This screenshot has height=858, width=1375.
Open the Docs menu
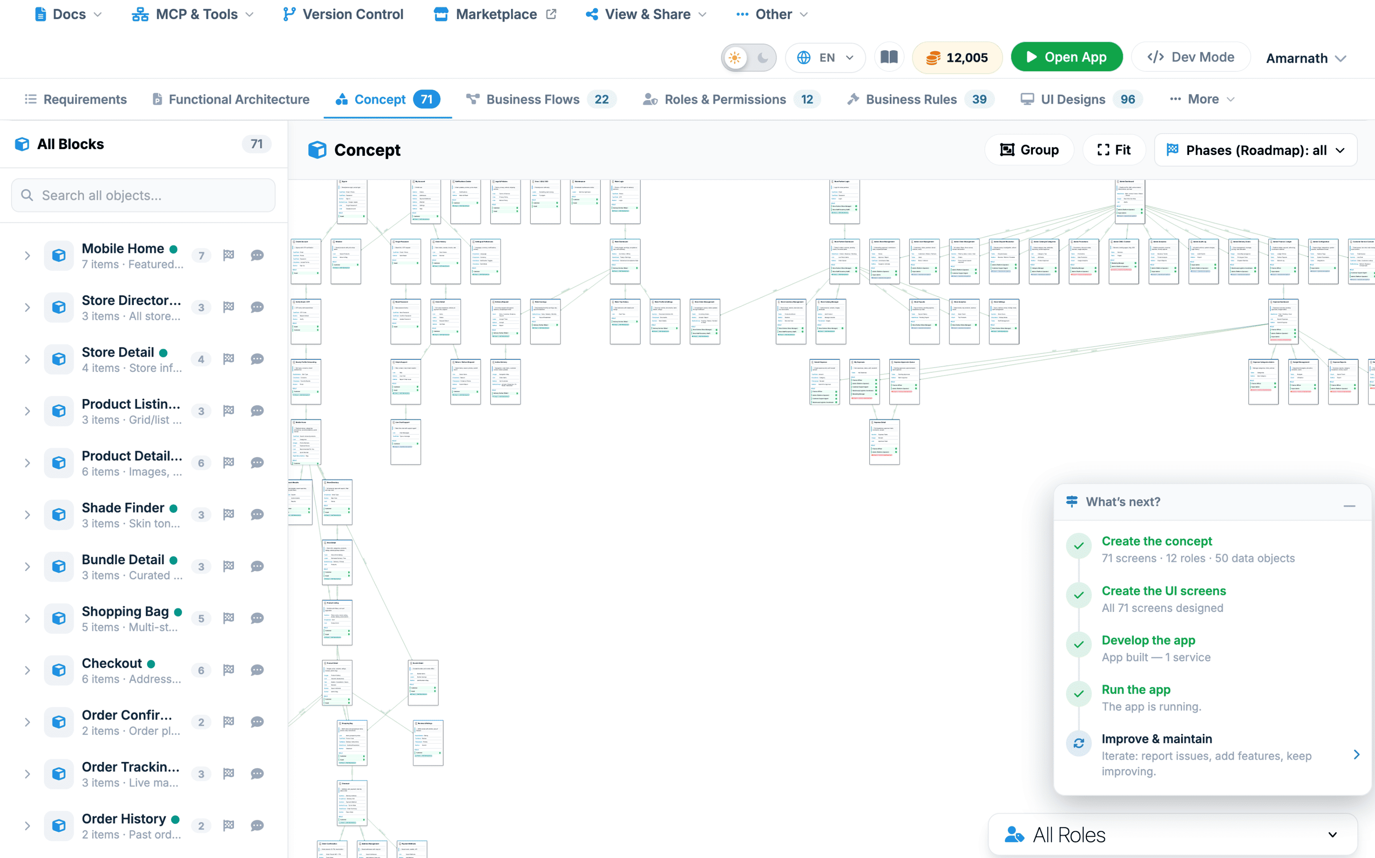[68, 14]
